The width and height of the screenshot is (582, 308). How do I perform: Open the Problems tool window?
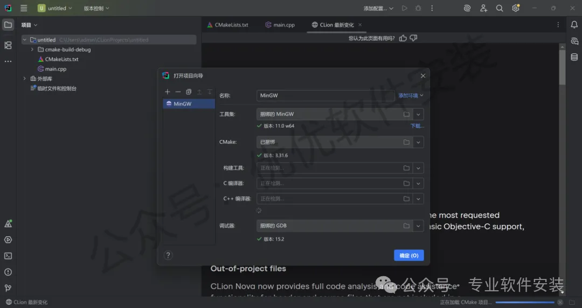[x=8, y=272]
